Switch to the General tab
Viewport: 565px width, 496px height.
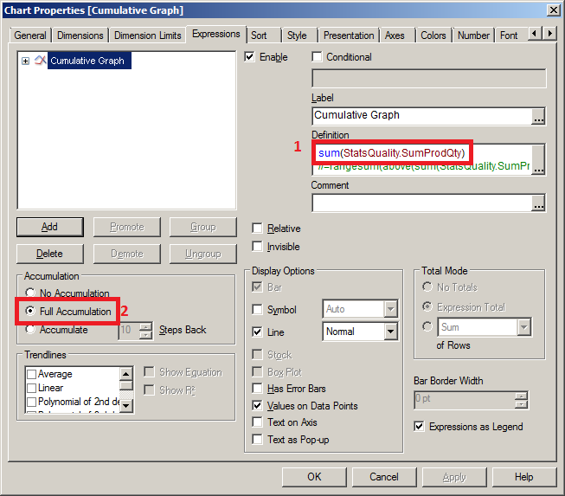(30, 35)
